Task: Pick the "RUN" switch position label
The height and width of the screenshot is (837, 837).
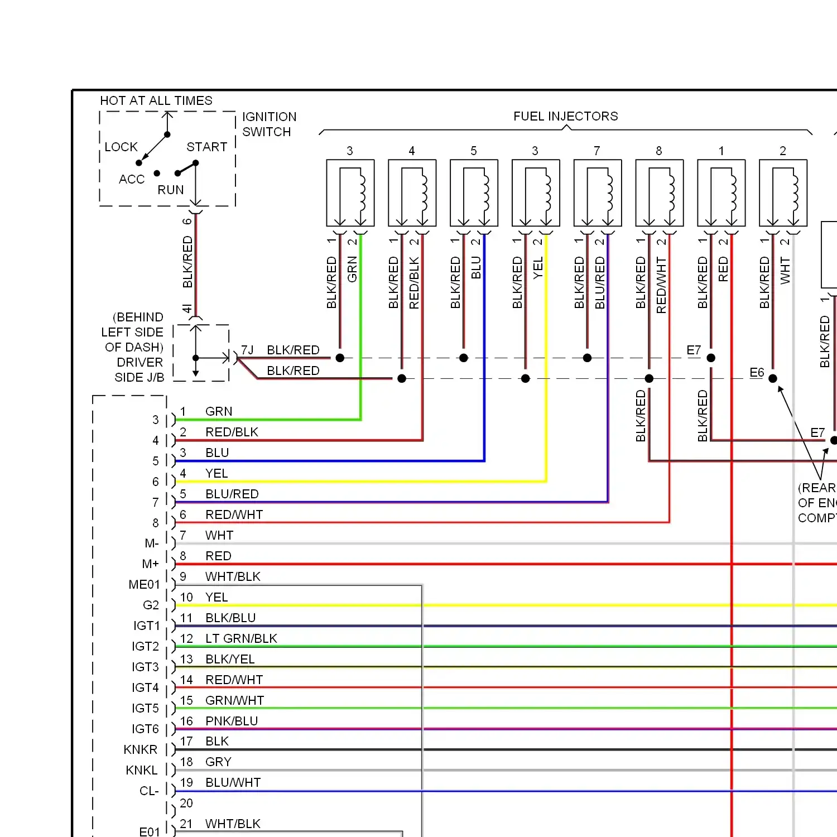Action: [171, 190]
